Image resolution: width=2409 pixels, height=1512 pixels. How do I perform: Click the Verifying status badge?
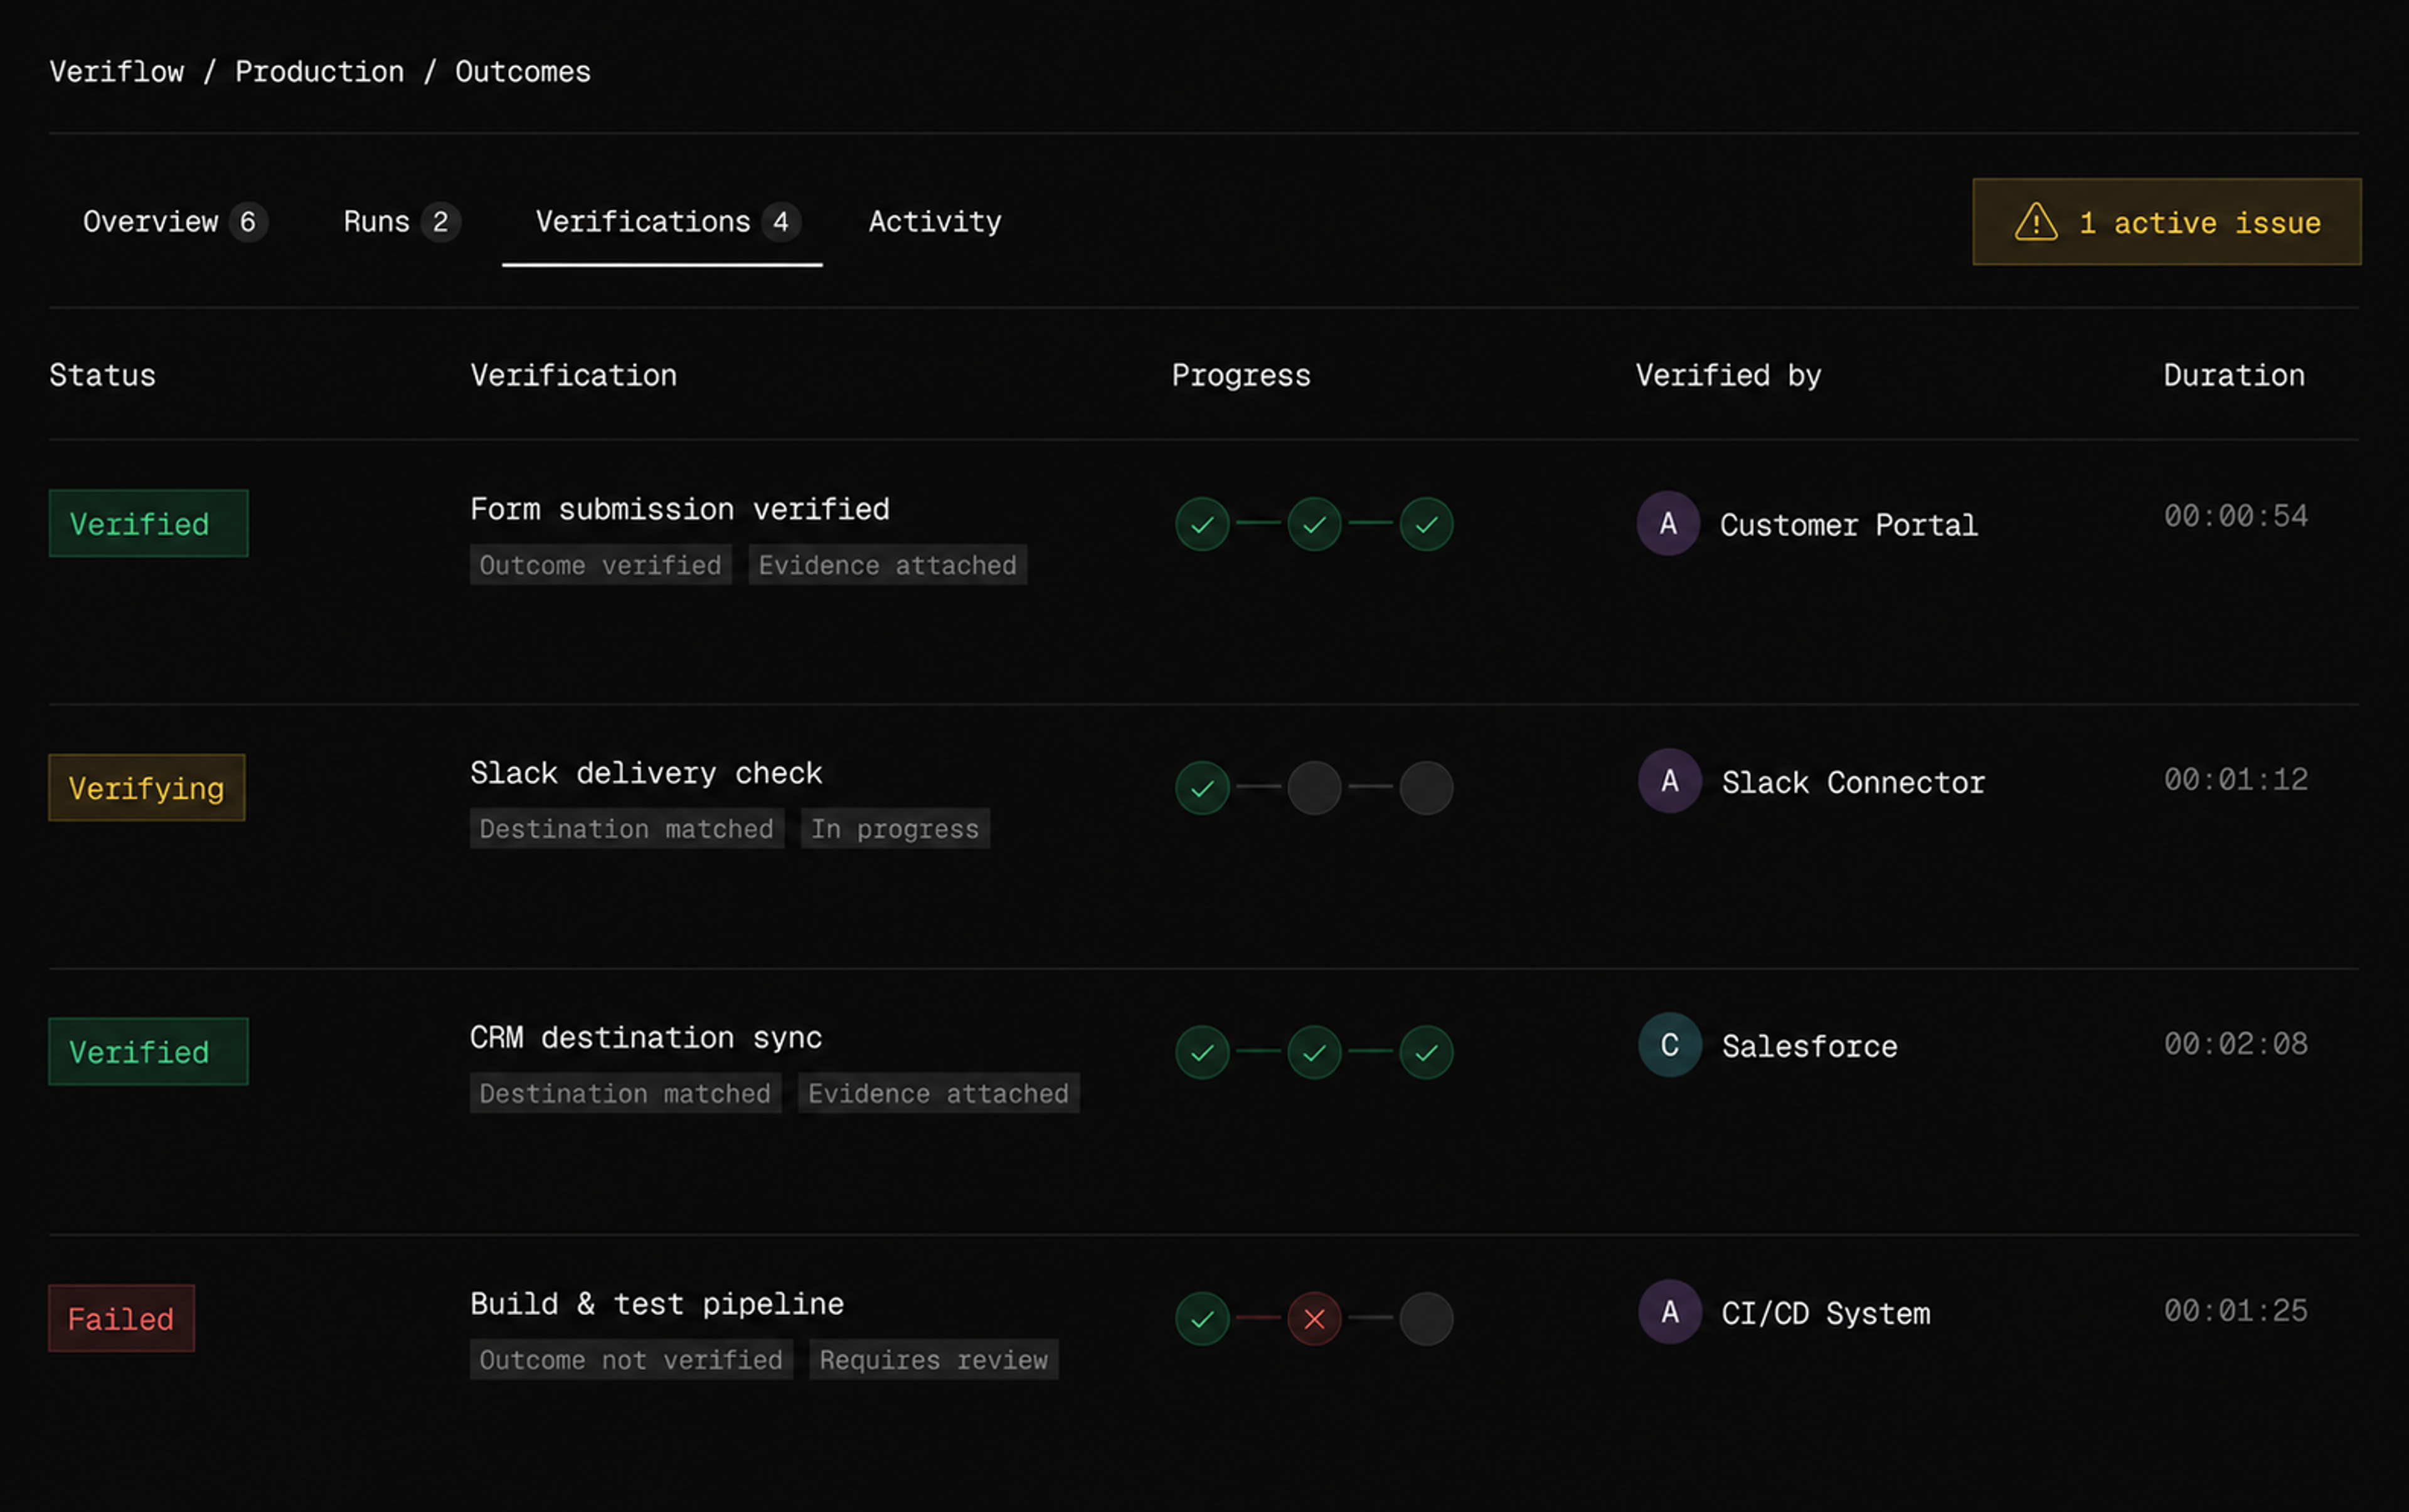[x=147, y=788]
